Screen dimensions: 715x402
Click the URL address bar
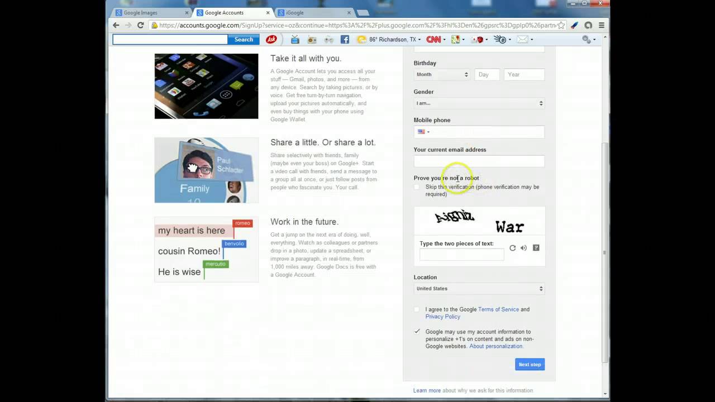point(357,25)
